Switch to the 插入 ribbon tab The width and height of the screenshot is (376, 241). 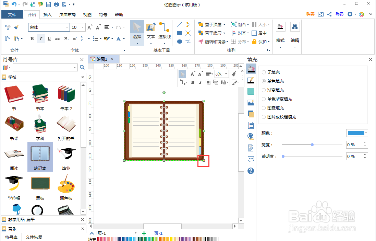point(47,14)
